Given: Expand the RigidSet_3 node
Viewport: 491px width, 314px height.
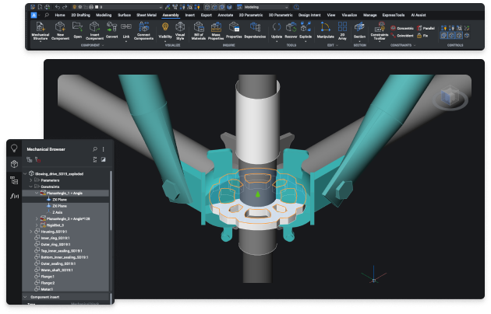Looking at the screenshot, I should click(37, 225).
